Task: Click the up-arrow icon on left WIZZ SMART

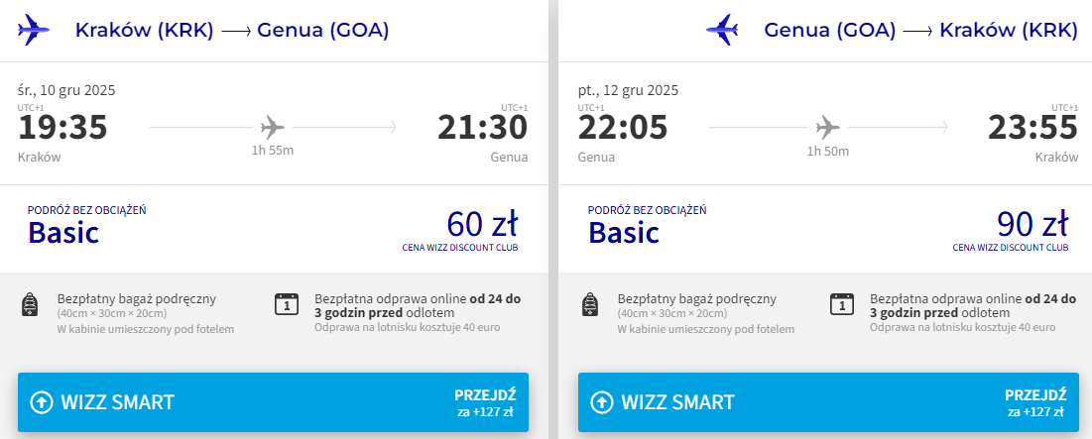Action: [42, 402]
